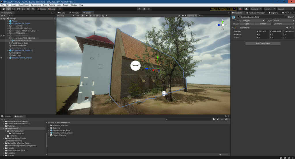Click Add Component button
Image resolution: width=295 pixels, height=159 pixels.
tap(263, 43)
